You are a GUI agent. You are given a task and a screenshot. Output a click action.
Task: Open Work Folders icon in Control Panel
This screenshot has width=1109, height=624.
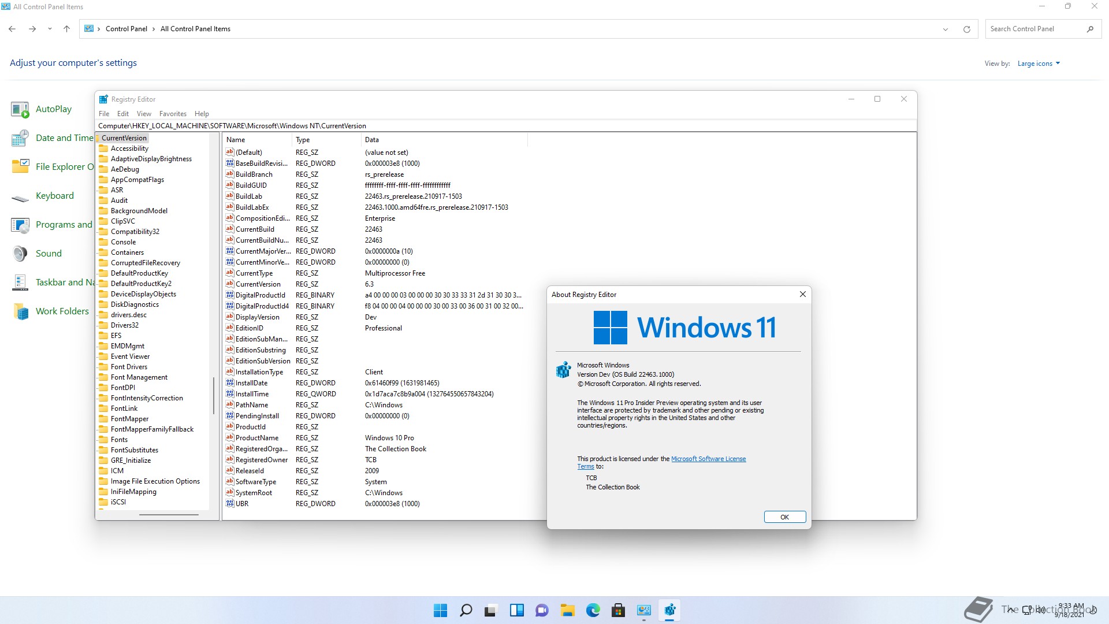20,311
